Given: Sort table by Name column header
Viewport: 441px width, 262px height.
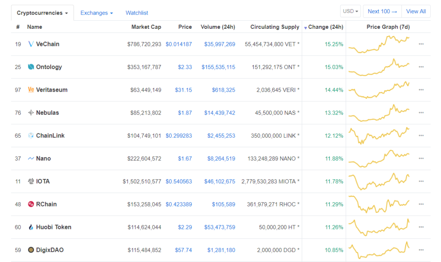Looking at the screenshot, I should coord(34,27).
